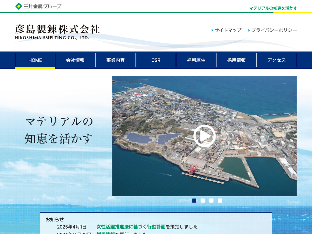Click the Mitsui Kinzoku Group diamond logo
Image resolution: width=312 pixels, height=234 pixels.
pos(19,6)
